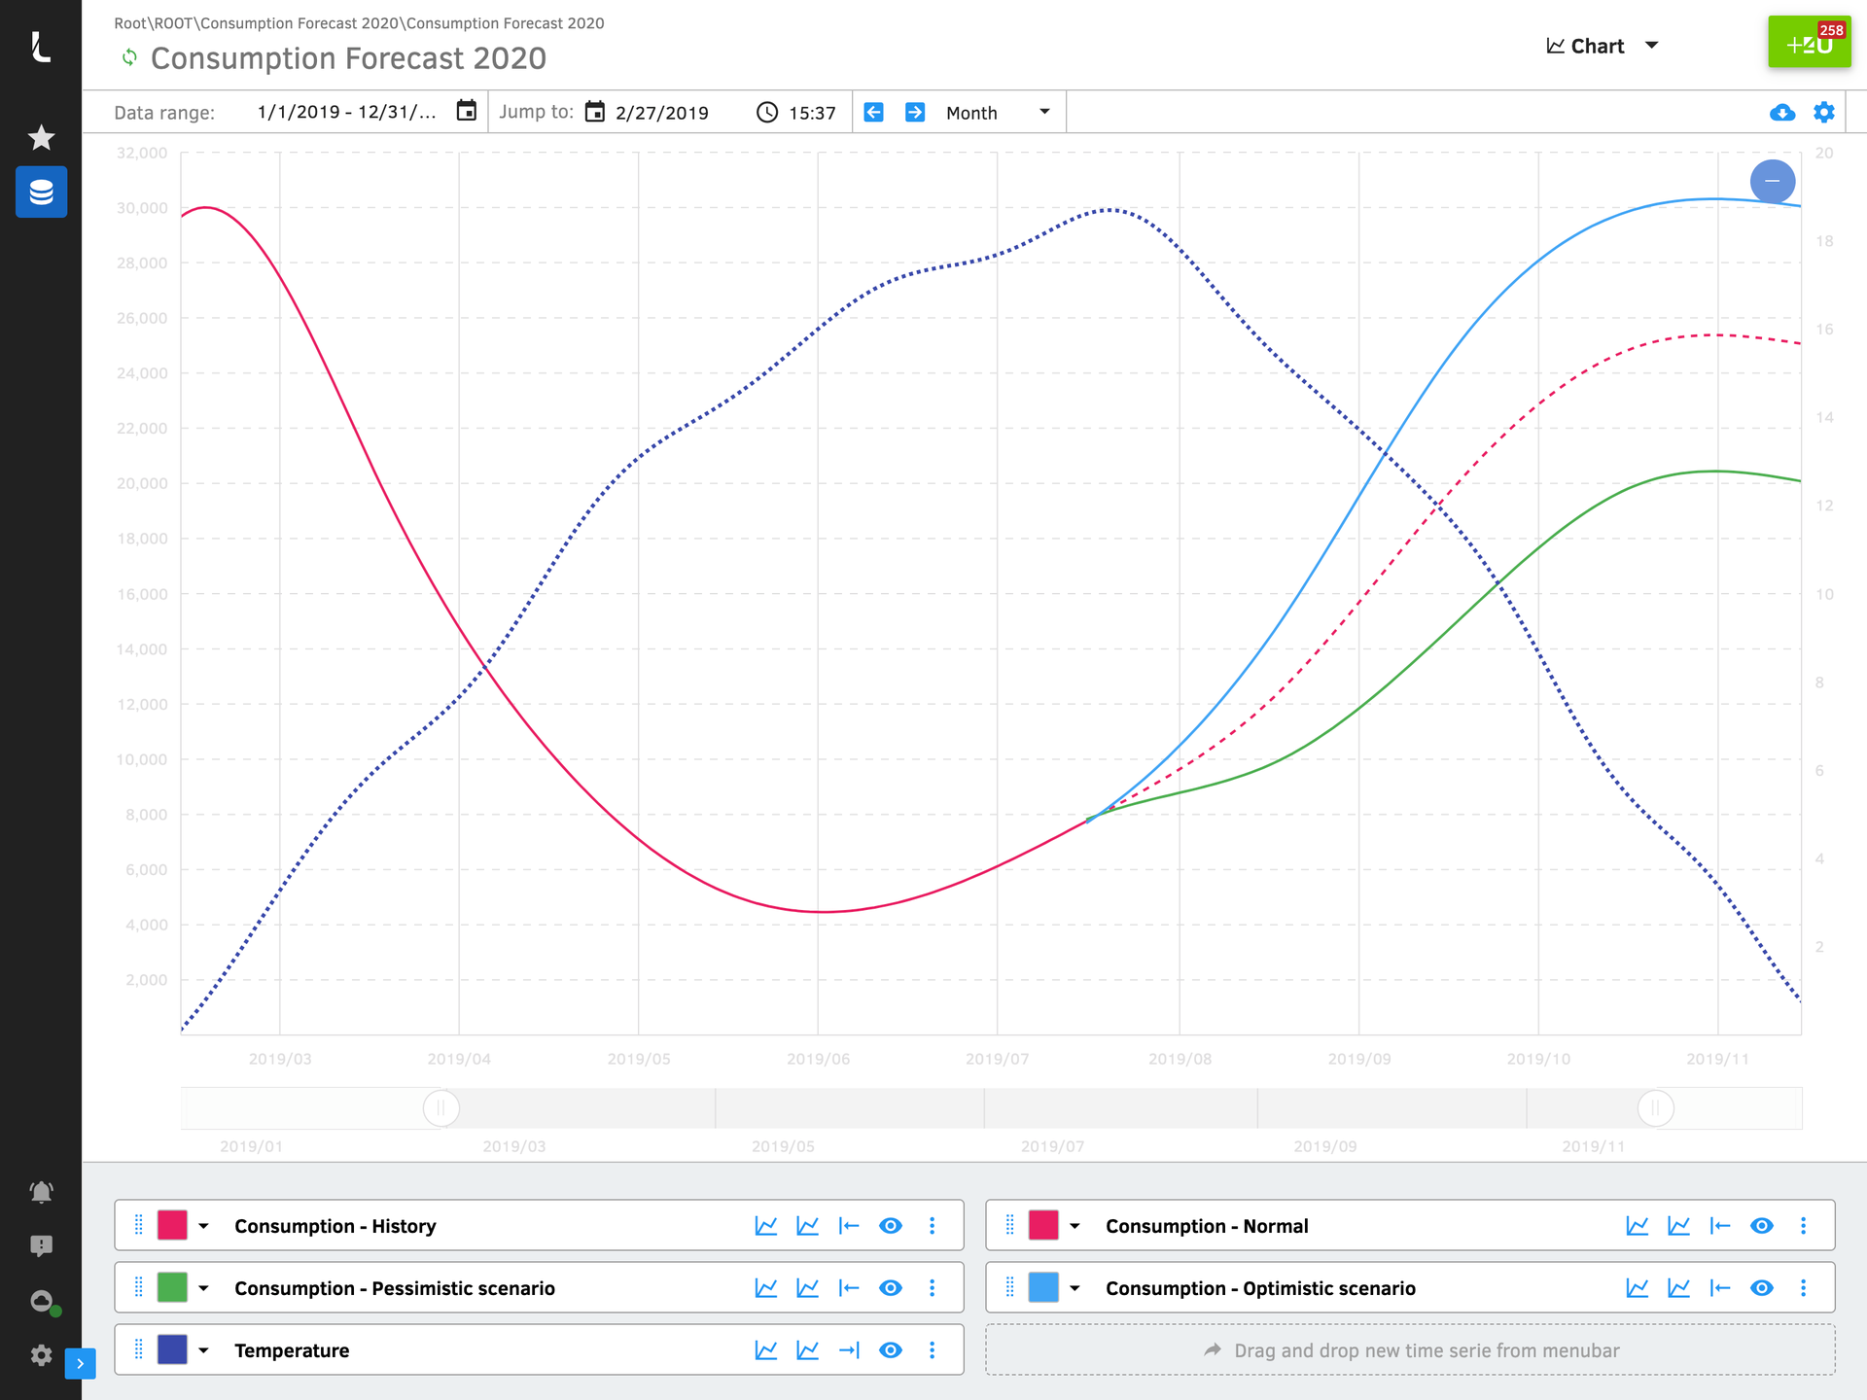Viewport: 1867px width, 1400px height.
Task: Click feedback message icon in sidebar
Action: [x=41, y=1245]
